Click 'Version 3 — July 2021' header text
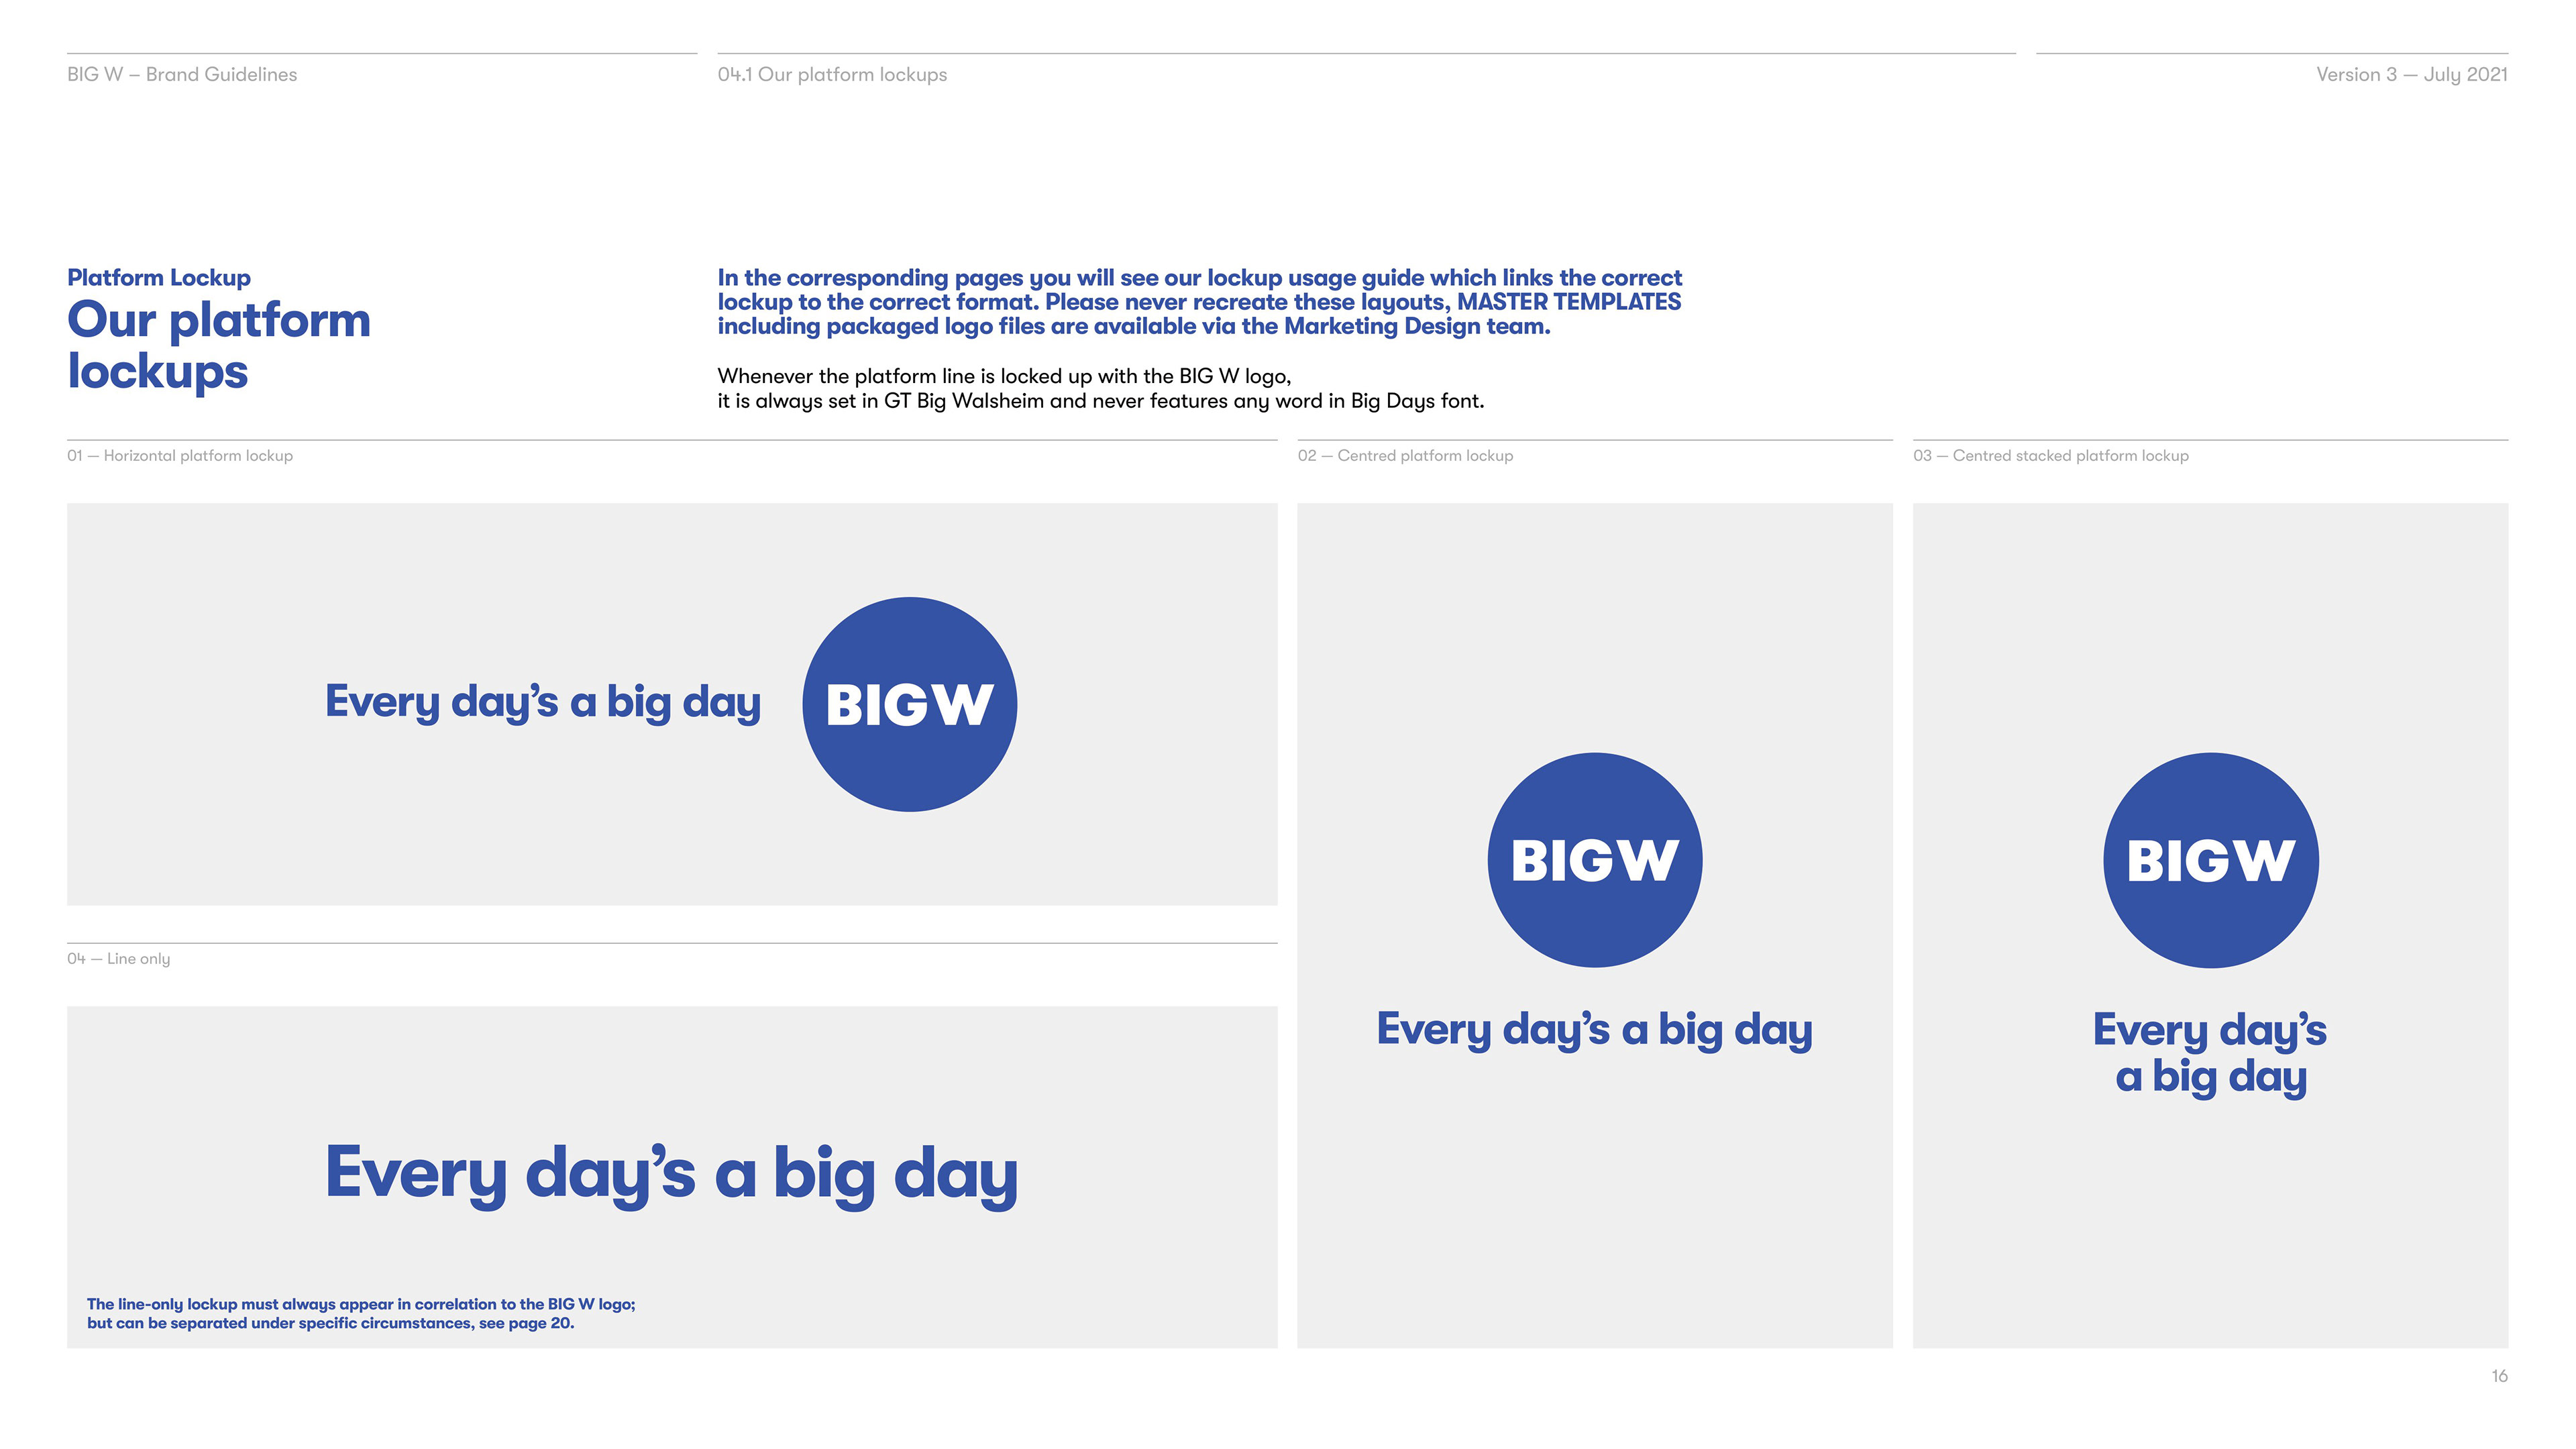Viewport: 2576px width, 1449px height. pos(2411,74)
